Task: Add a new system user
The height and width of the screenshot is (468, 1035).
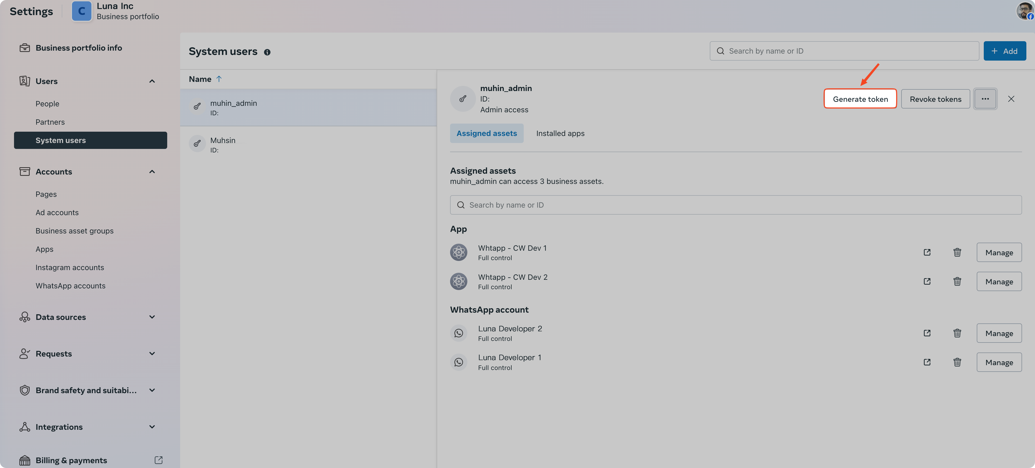Action: 1005,51
